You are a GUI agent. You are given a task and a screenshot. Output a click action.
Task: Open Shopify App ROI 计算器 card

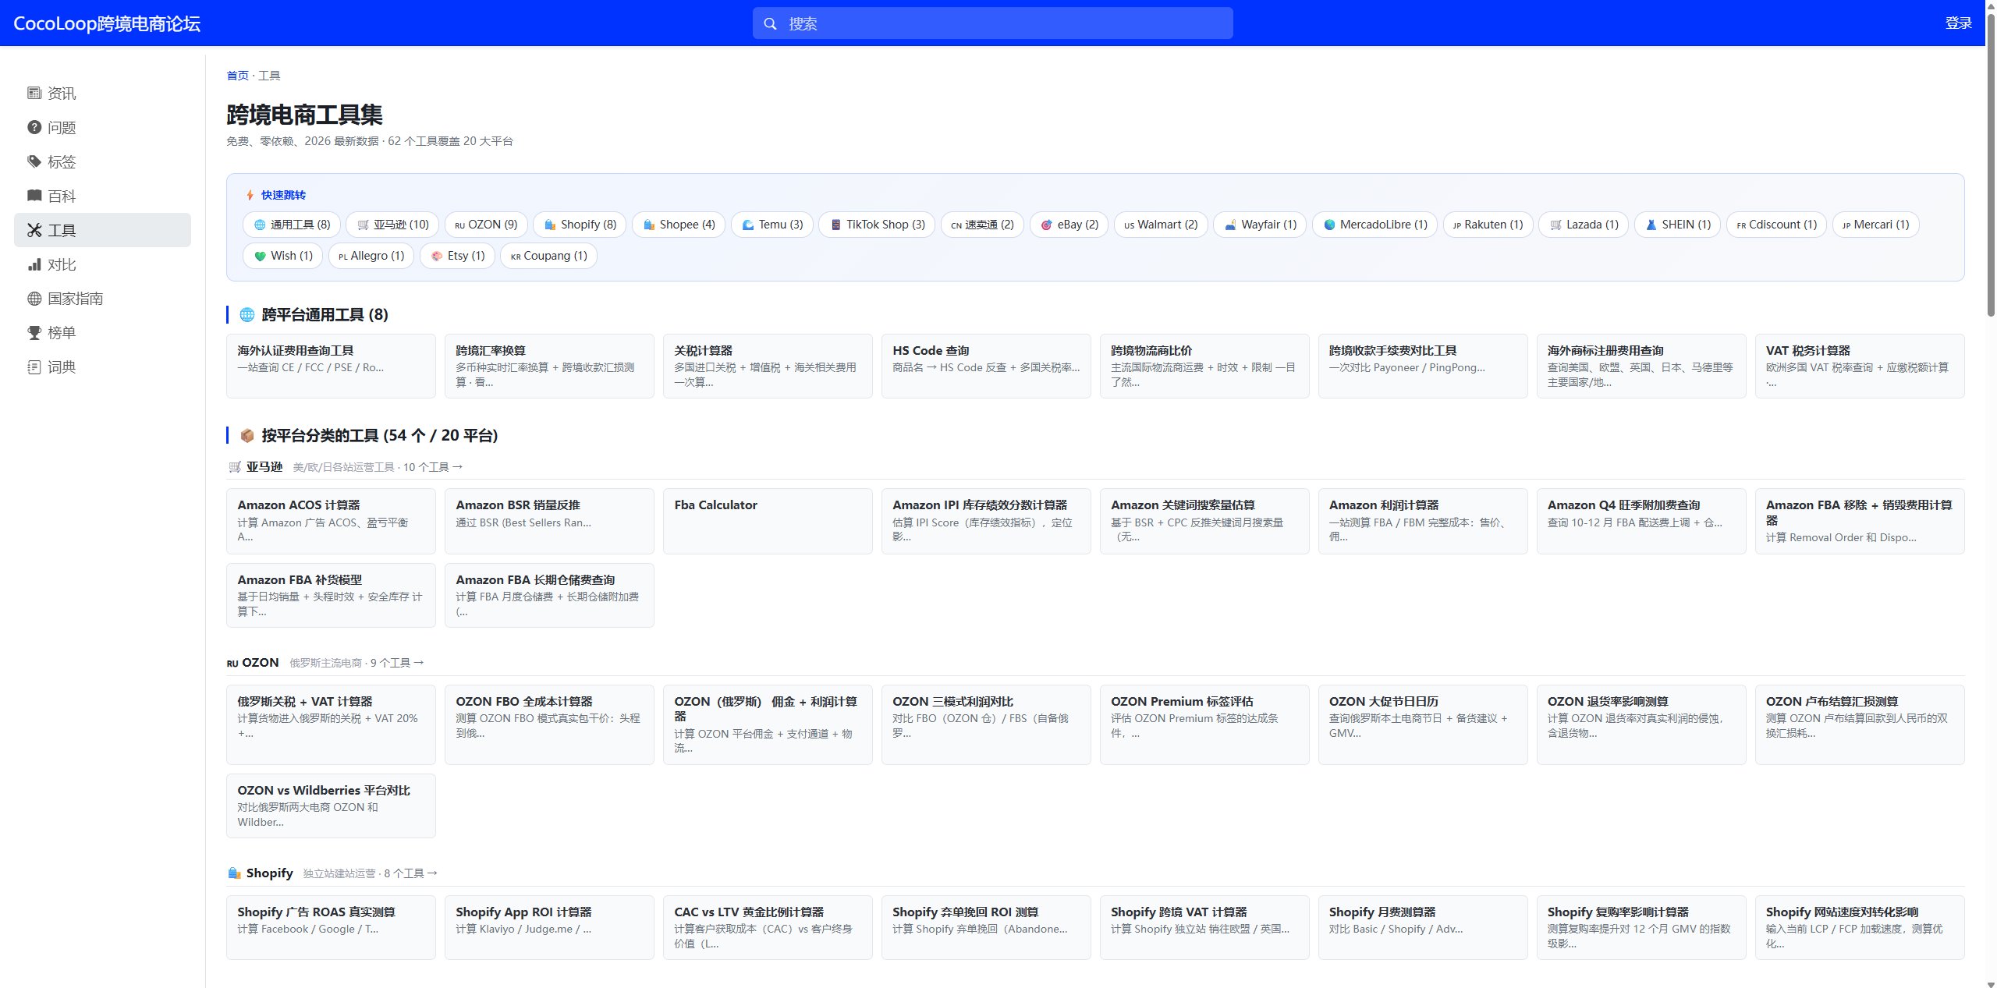[x=549, y=927]
